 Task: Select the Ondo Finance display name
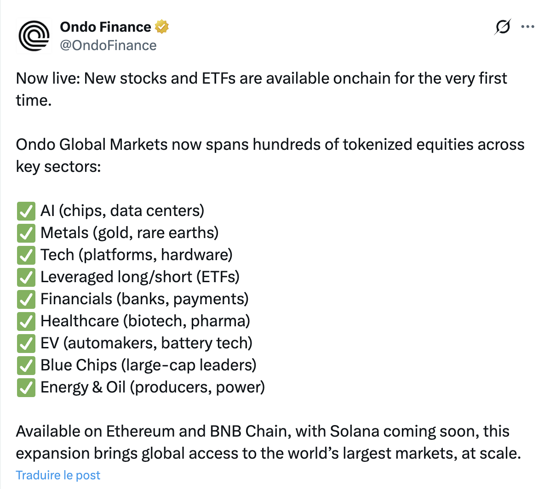point(105,27)
